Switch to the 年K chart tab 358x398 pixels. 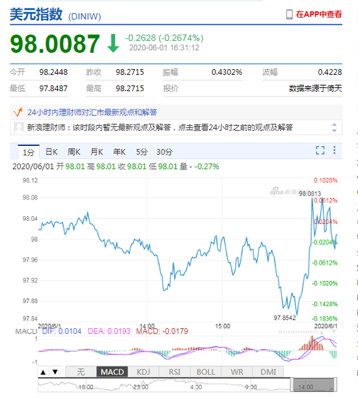(x=119, y=152)
